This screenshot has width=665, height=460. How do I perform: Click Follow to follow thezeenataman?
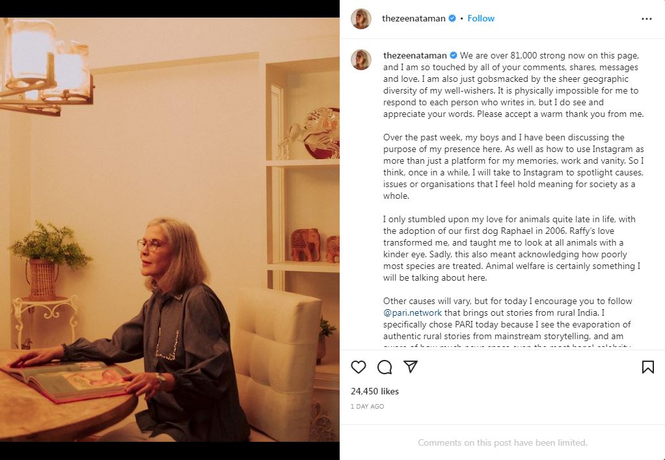click(x=481, y=18)
